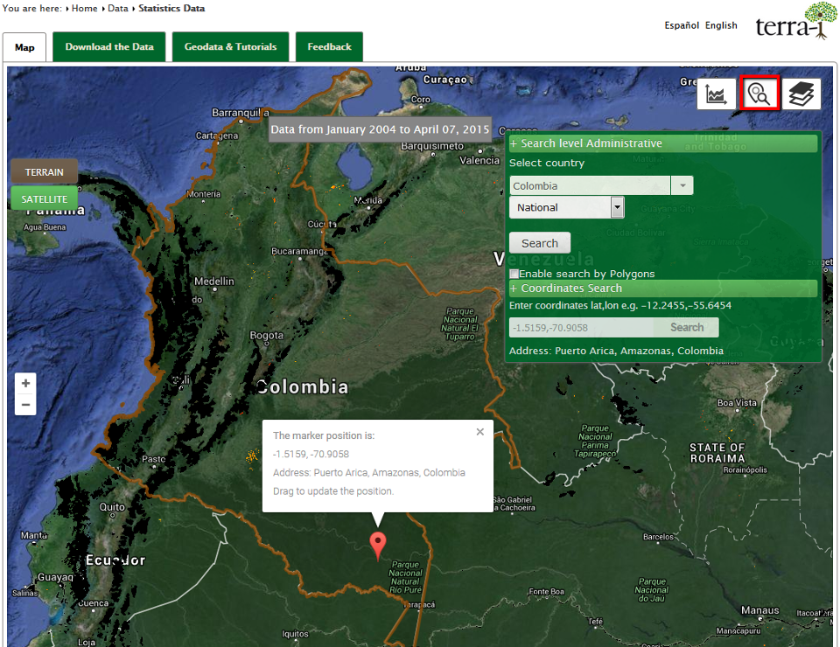This screenshot has height=647, width=840.
Task: Click the Medellín city label on map
Action: [x=213, y=282]
